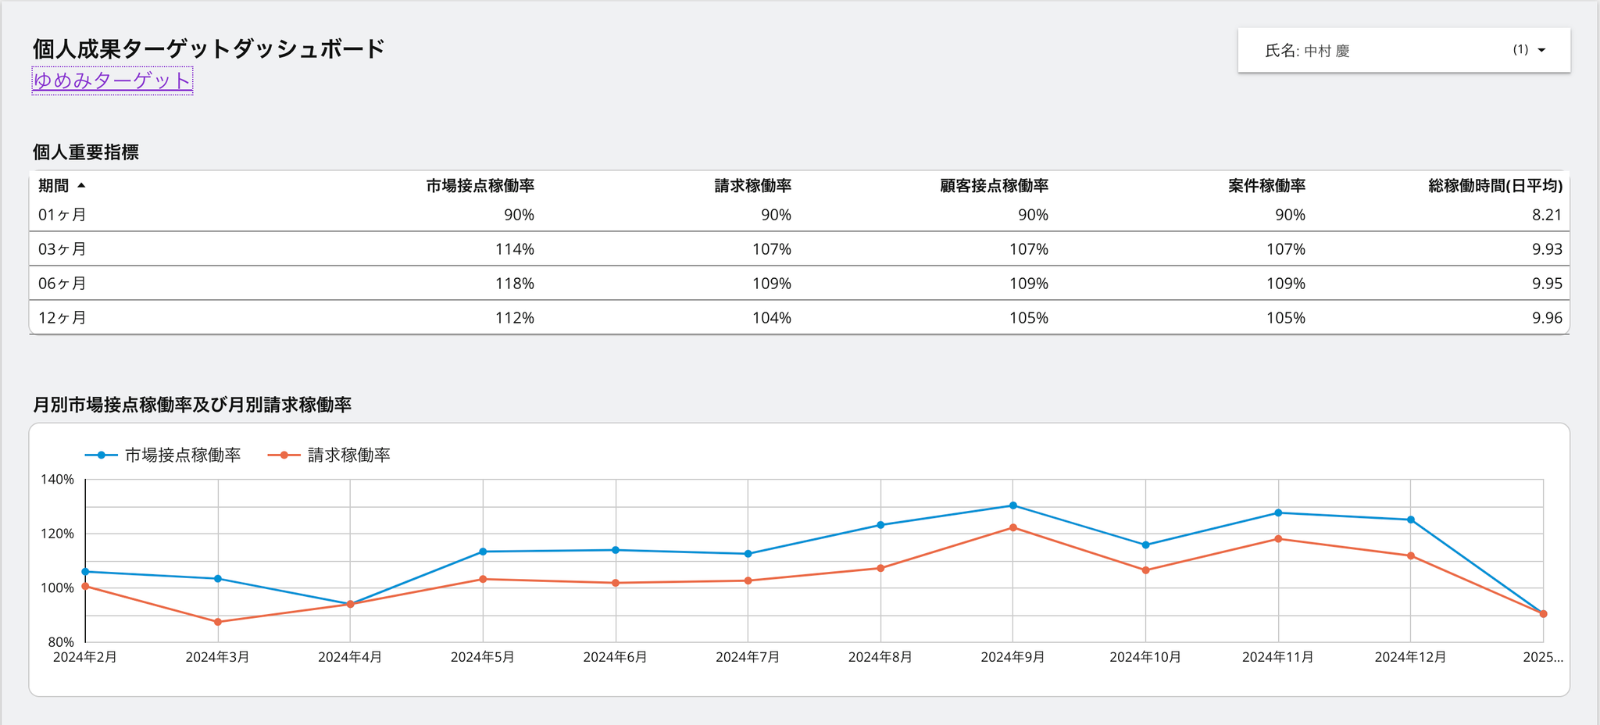Sort table by 請求稼働率 column header
1600x725 pixels.
[752, 186]
